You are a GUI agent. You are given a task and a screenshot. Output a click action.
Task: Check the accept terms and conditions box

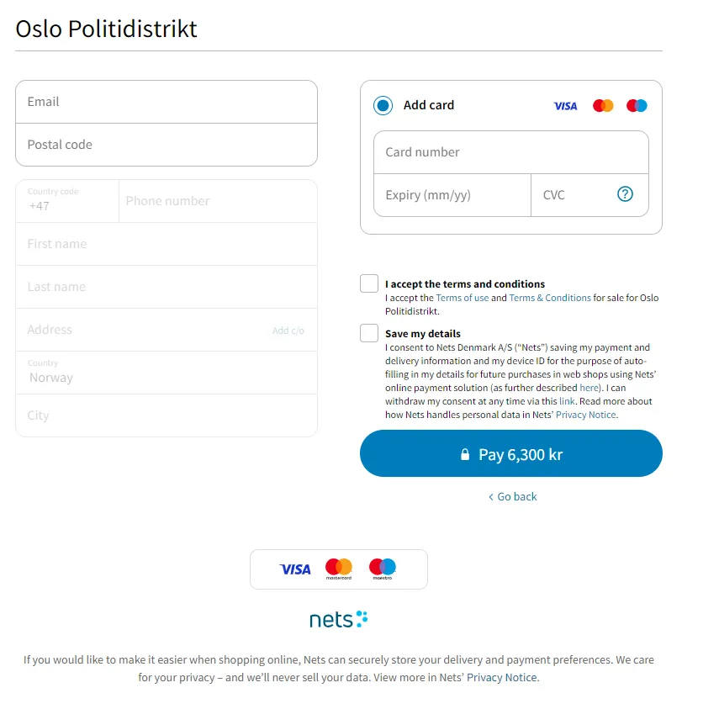click(369, 283)
